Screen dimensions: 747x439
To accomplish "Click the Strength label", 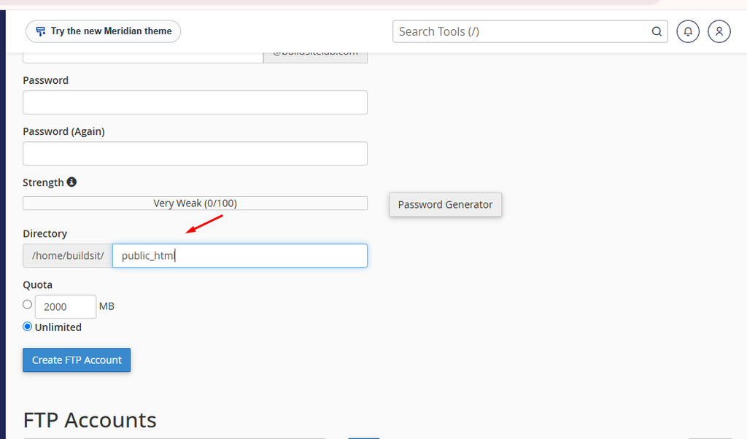I will (x=43, y=182).
